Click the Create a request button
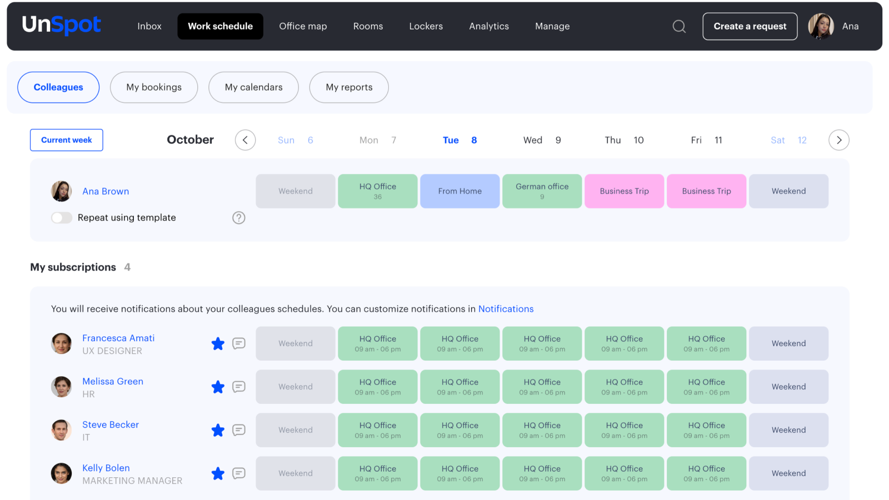Screen dimensions: 889x500 pos(750,26)
